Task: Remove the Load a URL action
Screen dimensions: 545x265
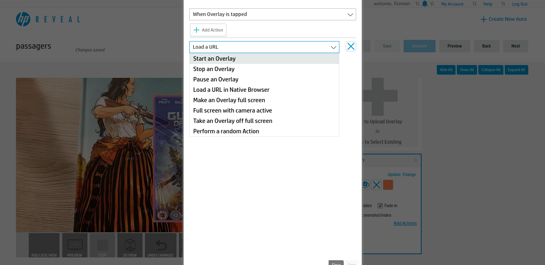Action: [351, 46]
